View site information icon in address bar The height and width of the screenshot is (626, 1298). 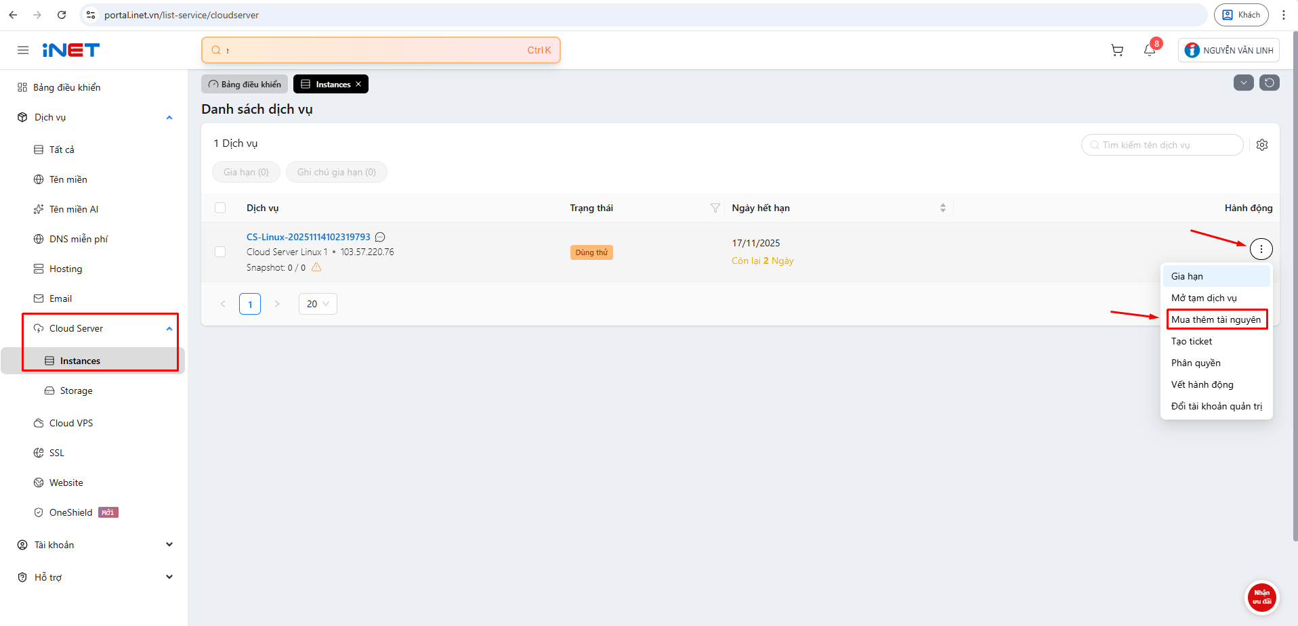tap(91, 15)
